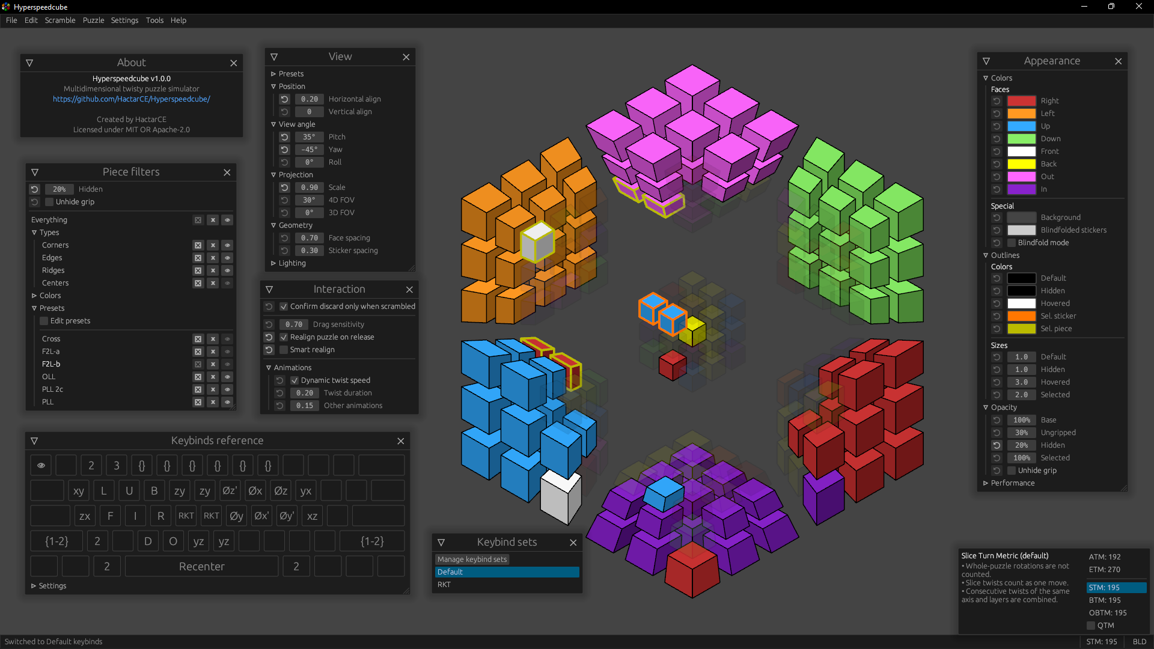Viewport: 1154px width, 649px height.
Task: Select the Right face color swatch
Action: click(1022, 100)
